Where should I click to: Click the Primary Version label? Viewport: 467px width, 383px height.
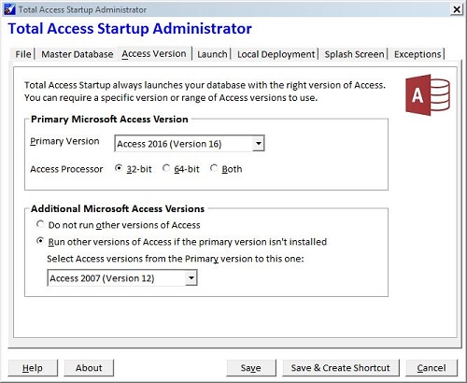click(64, 141)
